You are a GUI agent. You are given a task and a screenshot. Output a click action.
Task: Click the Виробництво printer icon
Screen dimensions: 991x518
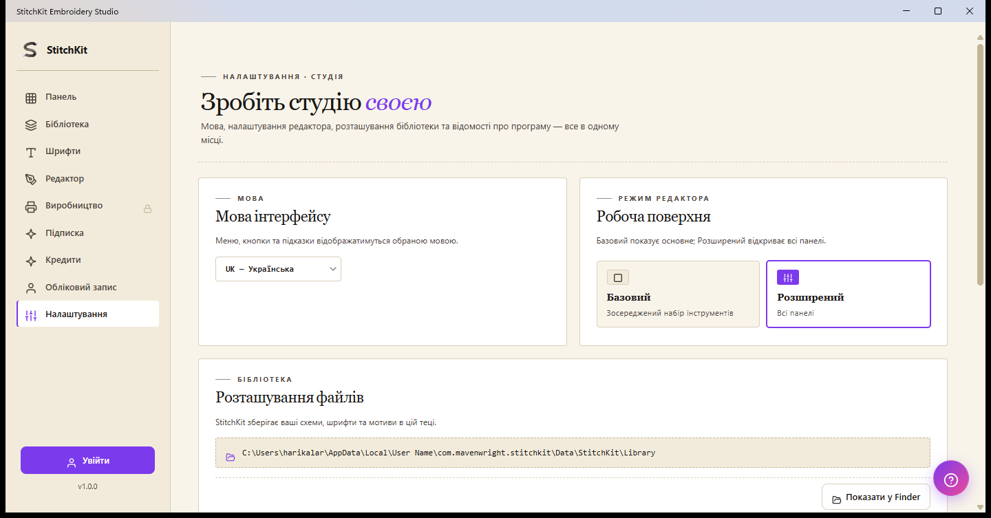pyautogui.click(x=31, y=206)
